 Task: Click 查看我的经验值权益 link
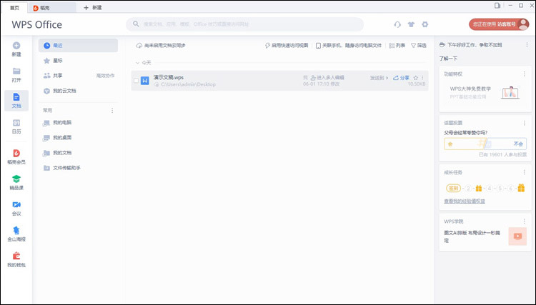pyautogui.click(x=465, y=201)
